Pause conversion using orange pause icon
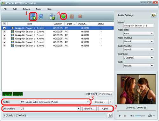 click(72, 16)
